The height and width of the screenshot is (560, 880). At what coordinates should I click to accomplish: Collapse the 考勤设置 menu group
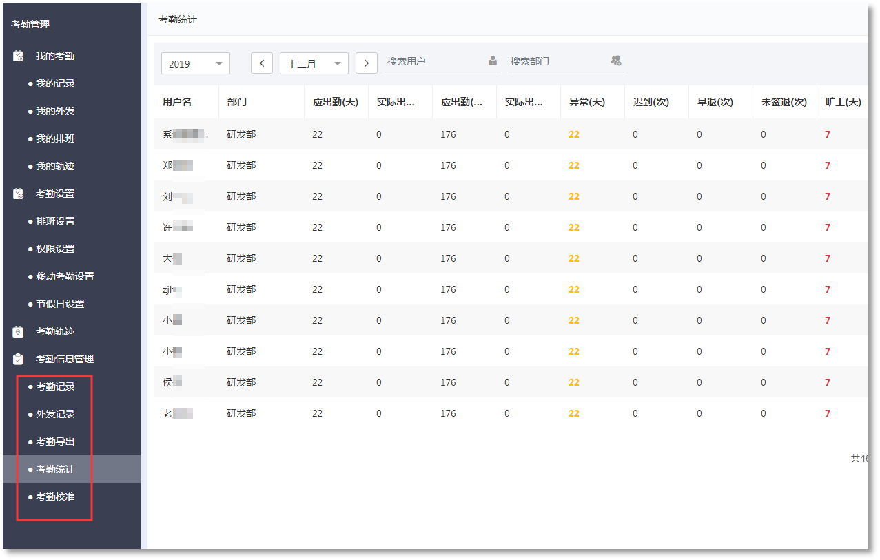click(x=55, y=194)
